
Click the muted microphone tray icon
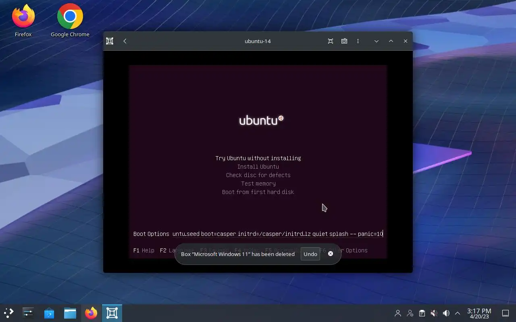(x=434, y=313)
